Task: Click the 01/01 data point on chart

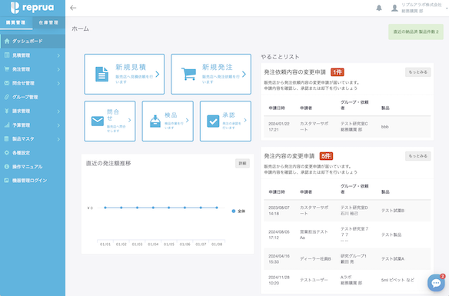Action: point(105,208)
